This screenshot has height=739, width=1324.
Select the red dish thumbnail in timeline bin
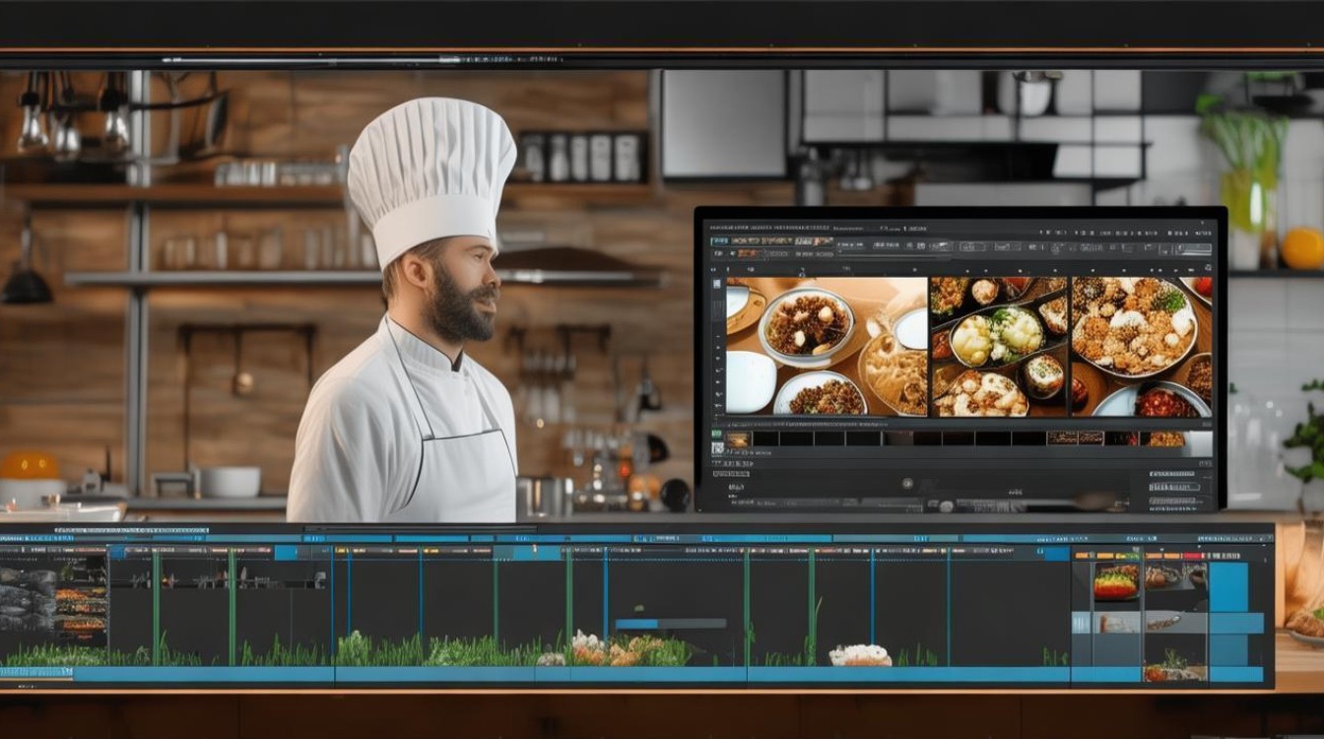(1115, 581)
